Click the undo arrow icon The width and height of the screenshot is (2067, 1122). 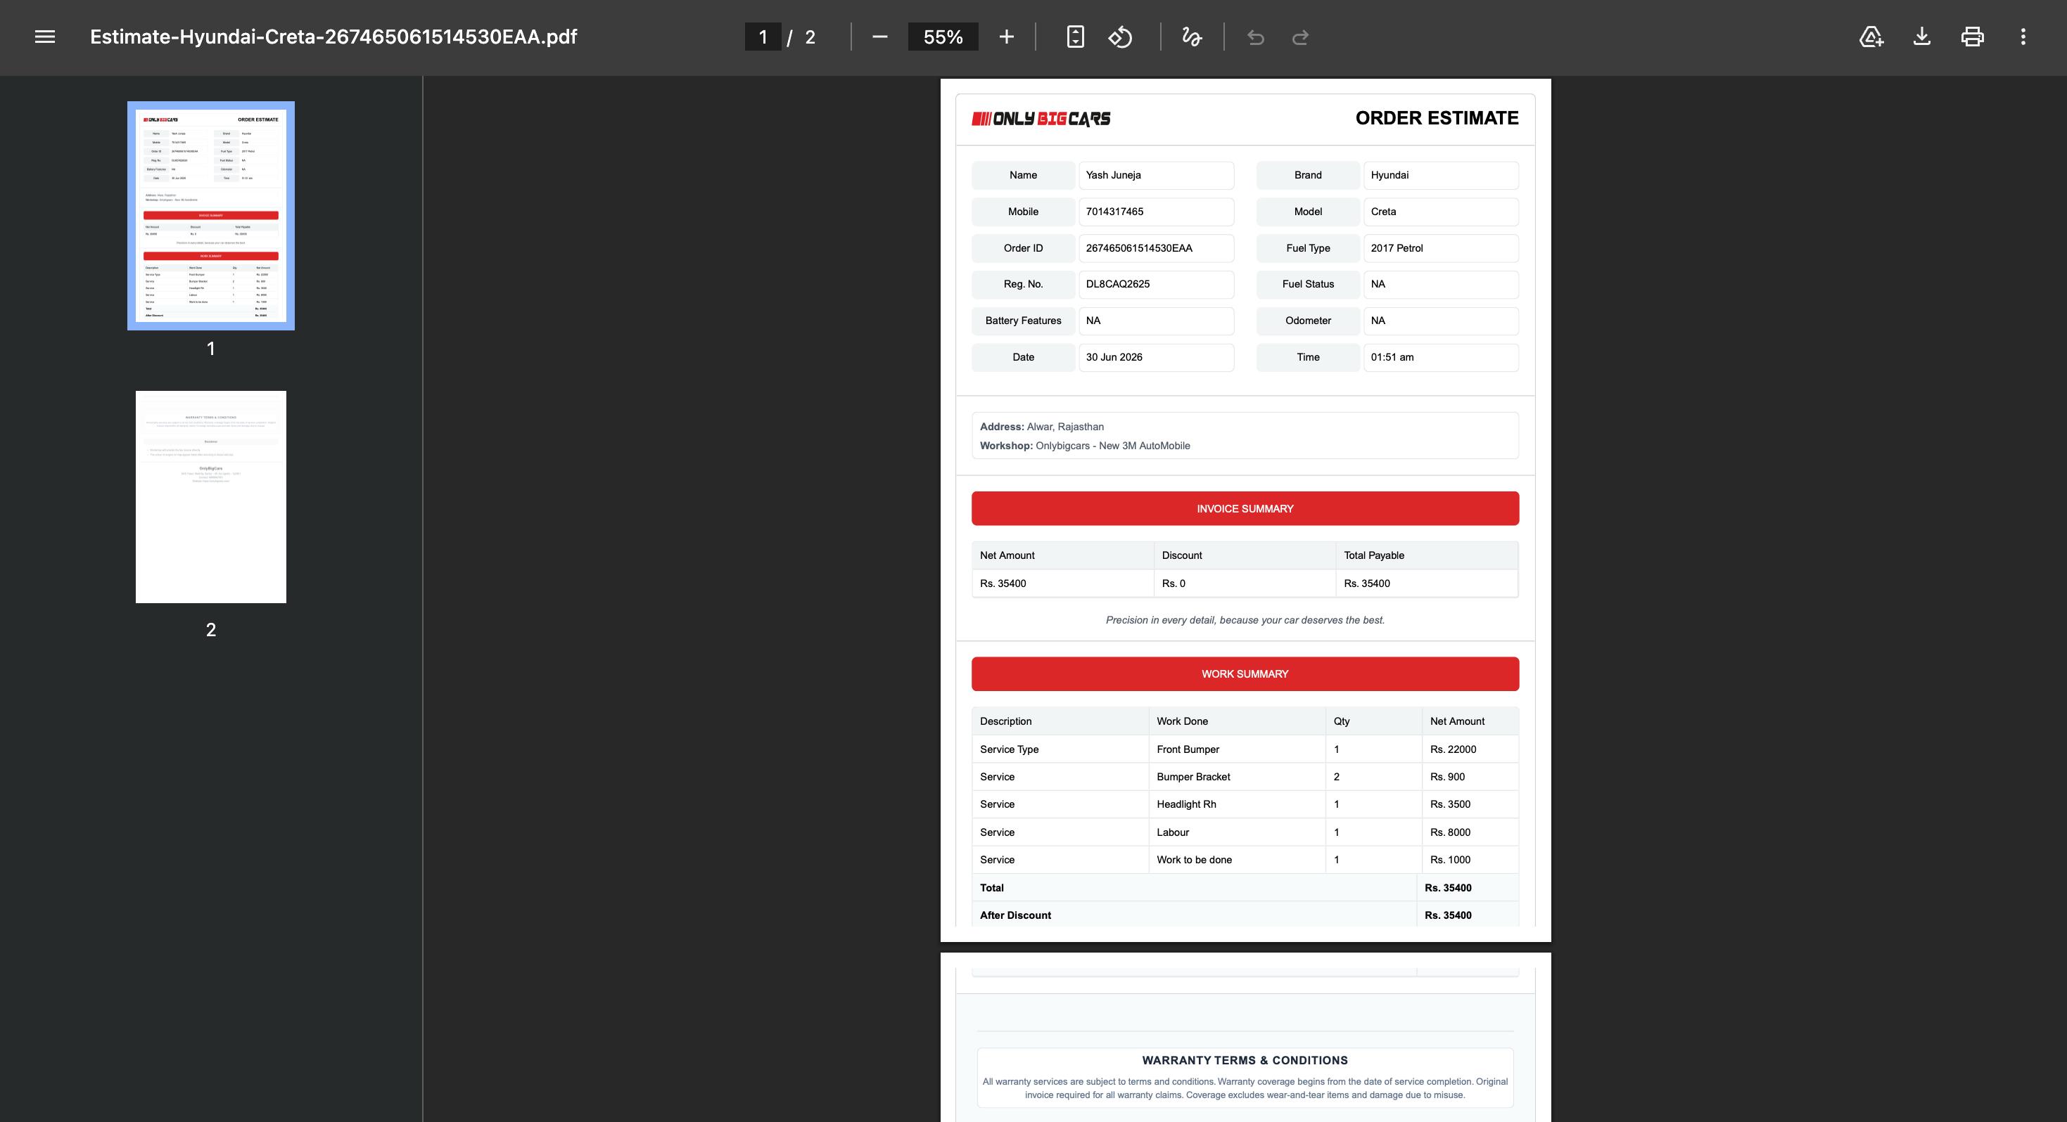pyautogui.click(x=1256, y=37)
